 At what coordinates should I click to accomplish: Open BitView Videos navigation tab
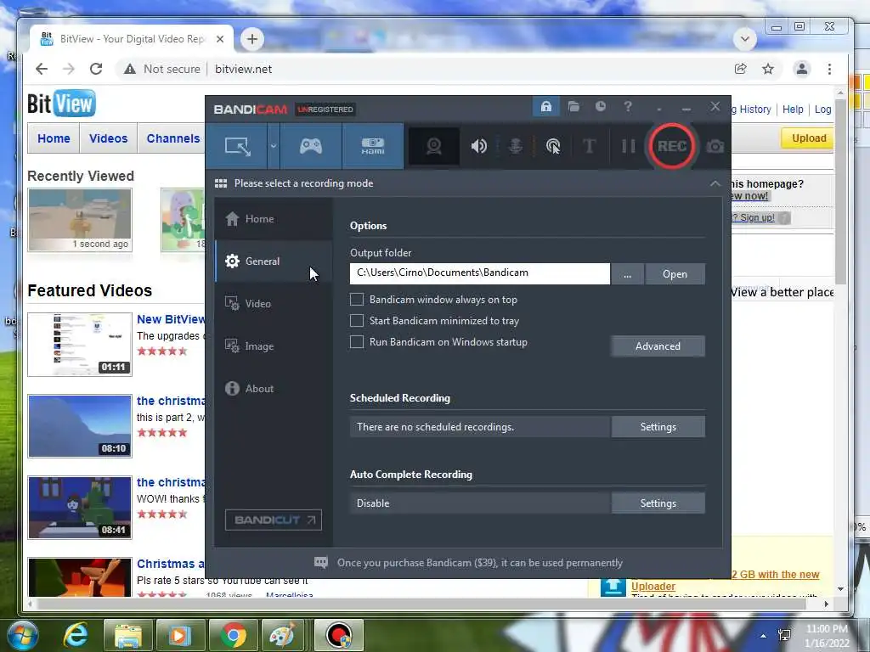(x=108, y=138)
